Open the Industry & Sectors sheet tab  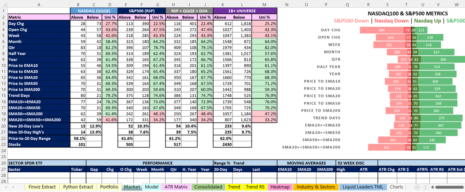click(315, 187)
